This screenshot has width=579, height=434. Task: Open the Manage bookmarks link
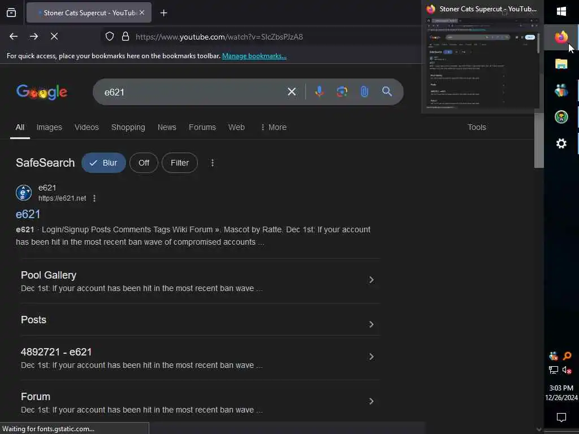pyautogui.click(x=254, y=56)
